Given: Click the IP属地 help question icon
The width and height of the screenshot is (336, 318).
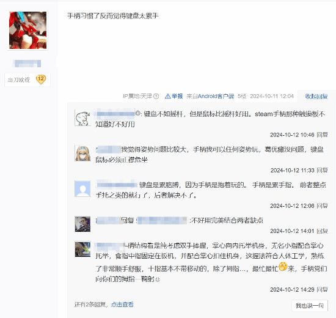Looking at the screenshot, I should click(x=156, y=97).
